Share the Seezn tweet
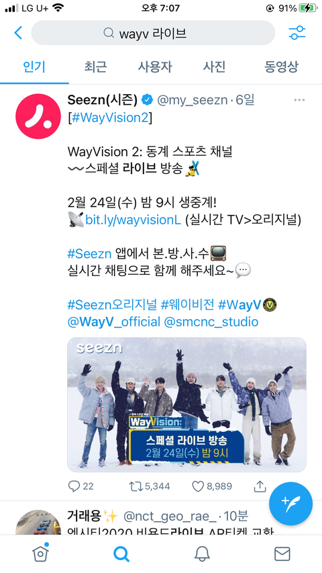The height and width of the screenshot is (573, 322). click(x=260, y=486)
